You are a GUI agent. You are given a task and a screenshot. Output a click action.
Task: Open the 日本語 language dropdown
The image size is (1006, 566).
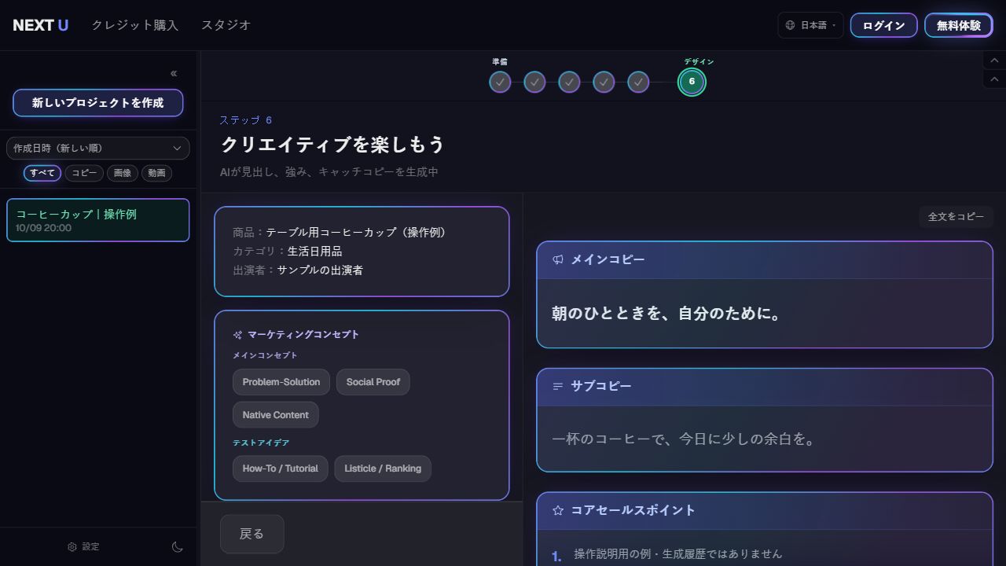[810, 25]
